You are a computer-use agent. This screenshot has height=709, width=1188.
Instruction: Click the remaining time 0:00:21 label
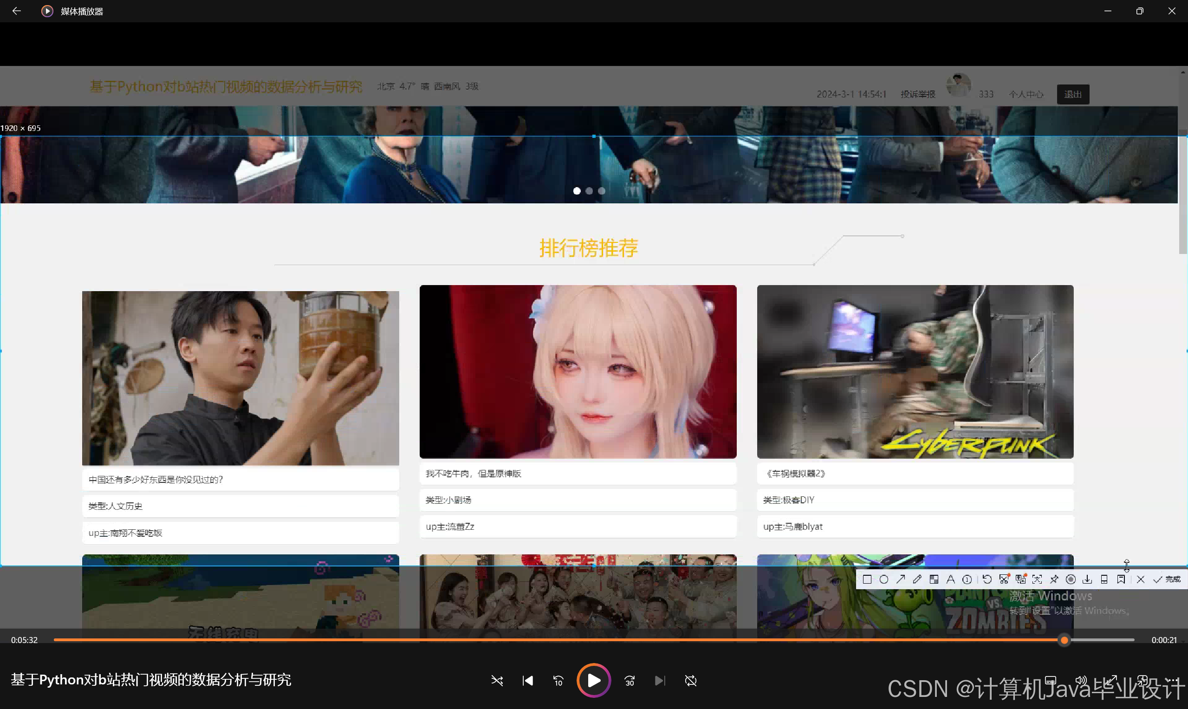point(1164,640)
